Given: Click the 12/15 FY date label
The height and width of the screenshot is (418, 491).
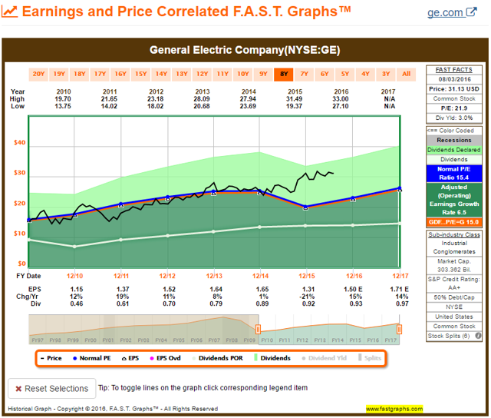Looking at the screenshot, I should (307, 276).
